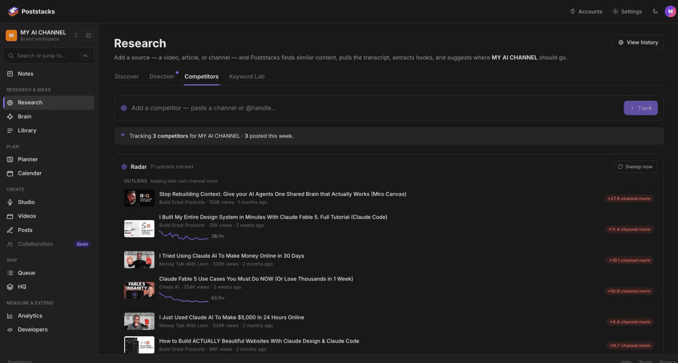
Task: Click the Library icon in sidebar
Action: [x=10, y=130]
